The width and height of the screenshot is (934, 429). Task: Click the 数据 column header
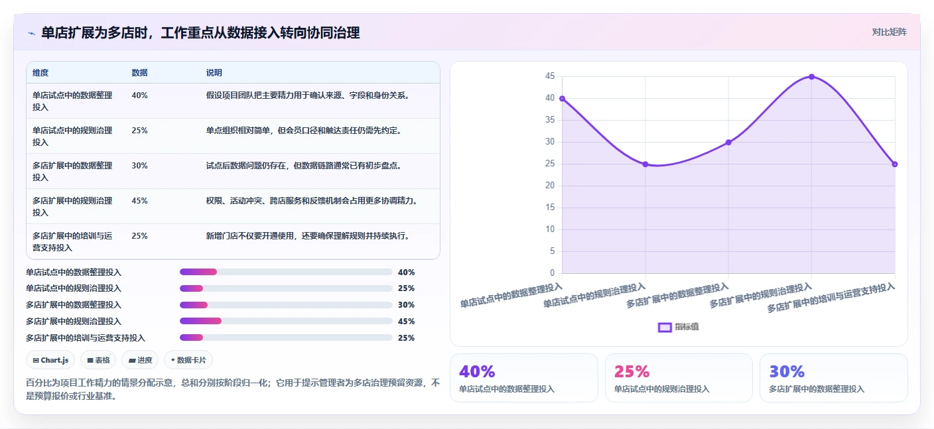coord(139,73)
